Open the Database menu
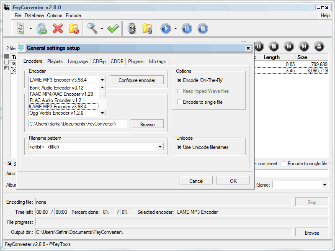 pos(34,15)
